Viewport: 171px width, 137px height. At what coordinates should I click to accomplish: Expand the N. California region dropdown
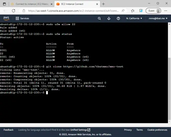pyautogui.click(x=134, y=18)
